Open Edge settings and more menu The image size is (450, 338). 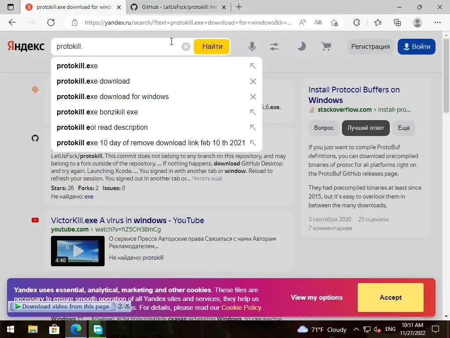click(437, 22)
